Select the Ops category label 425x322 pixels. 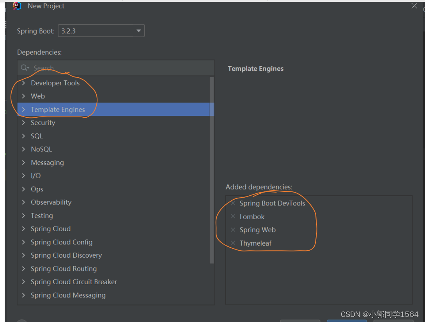(37, 189)
